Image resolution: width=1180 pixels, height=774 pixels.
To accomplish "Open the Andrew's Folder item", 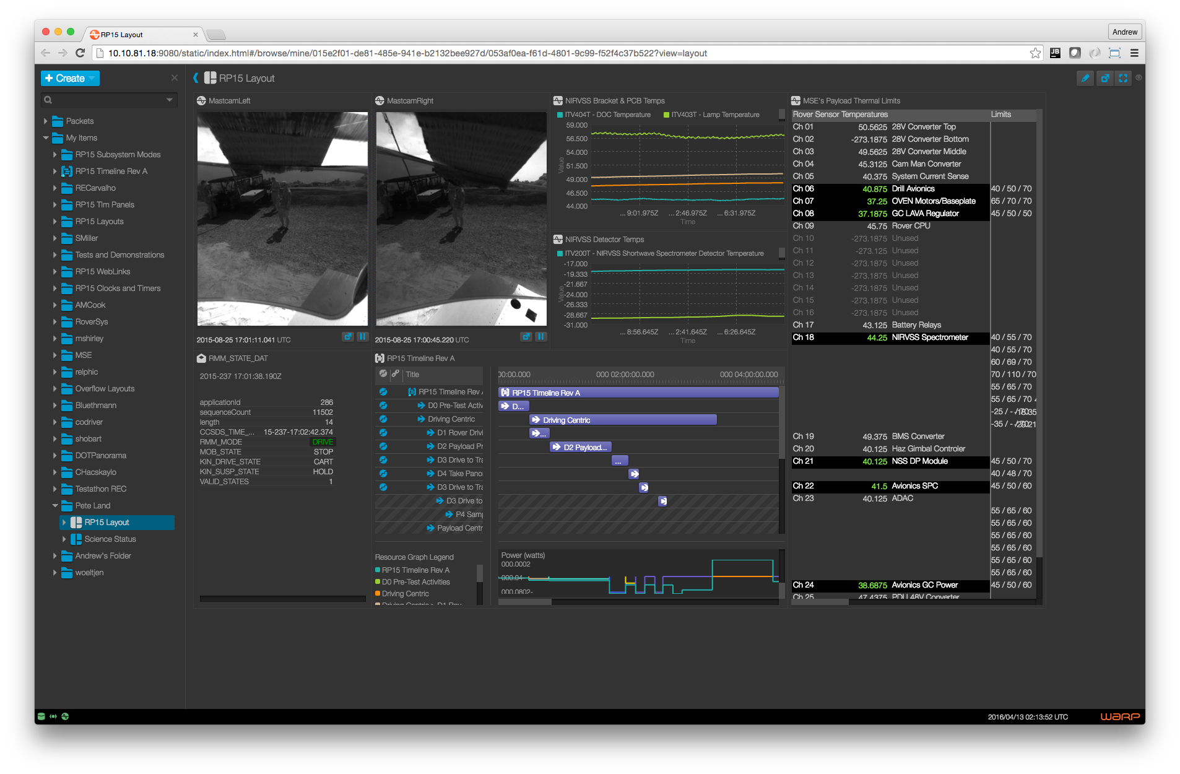I will point(103,556).
